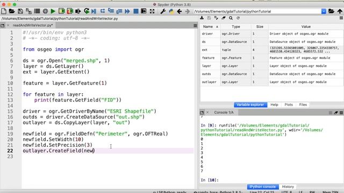Image resolution: width=344 pixels, height=193 pixels.
Task: Select the readAndWriteVector.py editor tab
Action: [32, 25]
